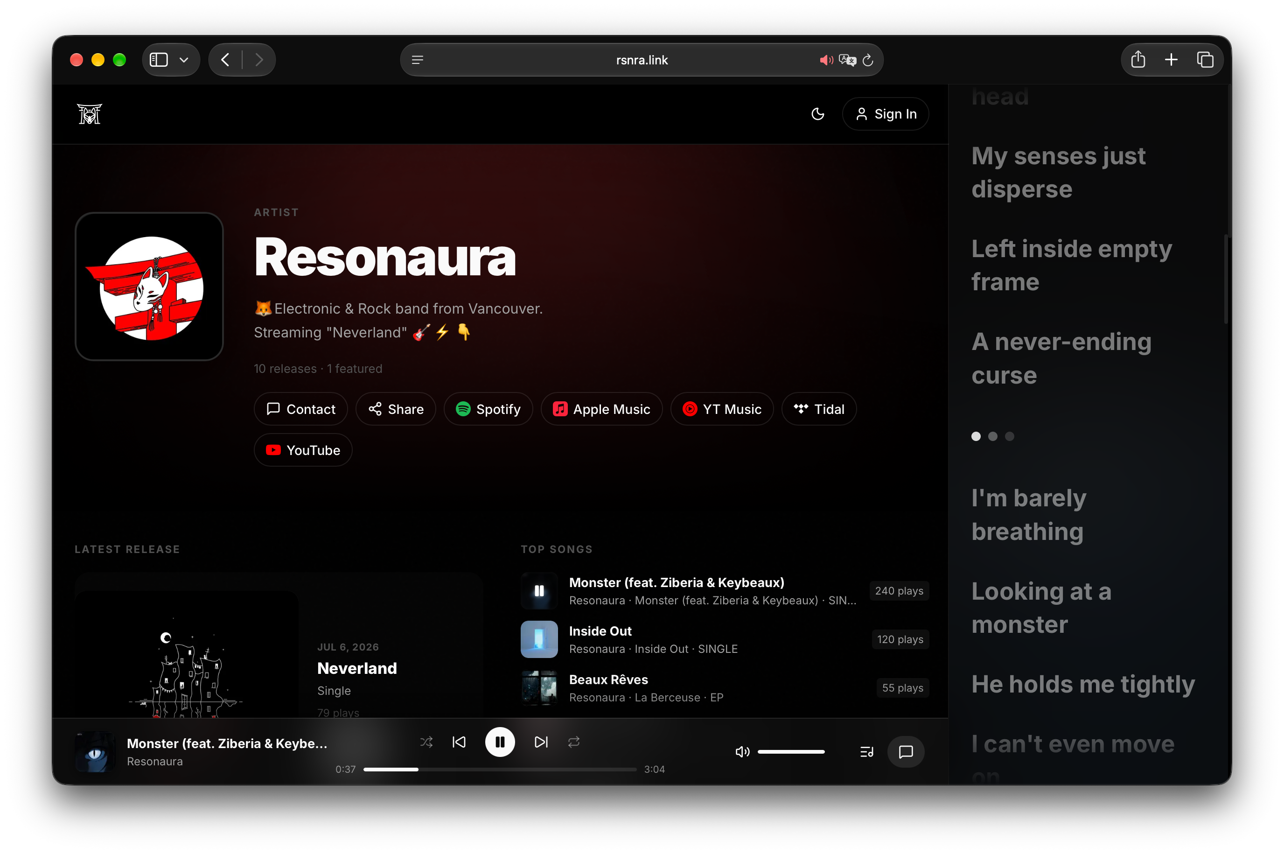Toggle shuffle in the player bar

pos(426,742)
